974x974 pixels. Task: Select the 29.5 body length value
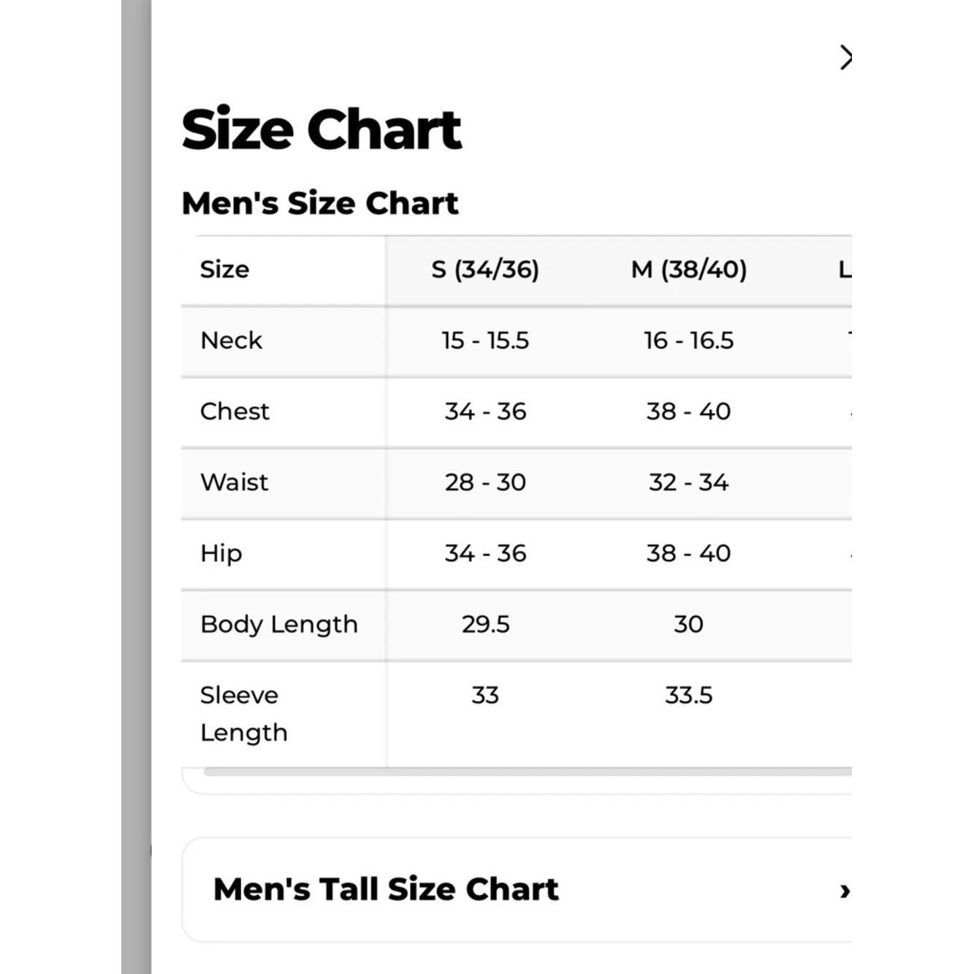pyautogui.click(x=485, y=625)
